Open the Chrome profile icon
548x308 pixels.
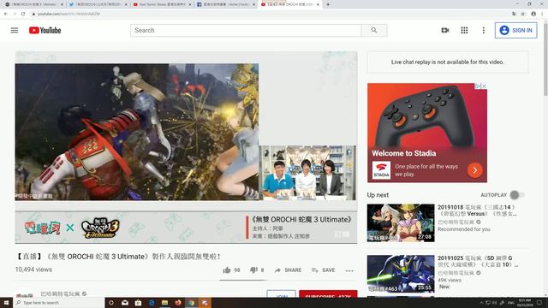pos(533,14)
